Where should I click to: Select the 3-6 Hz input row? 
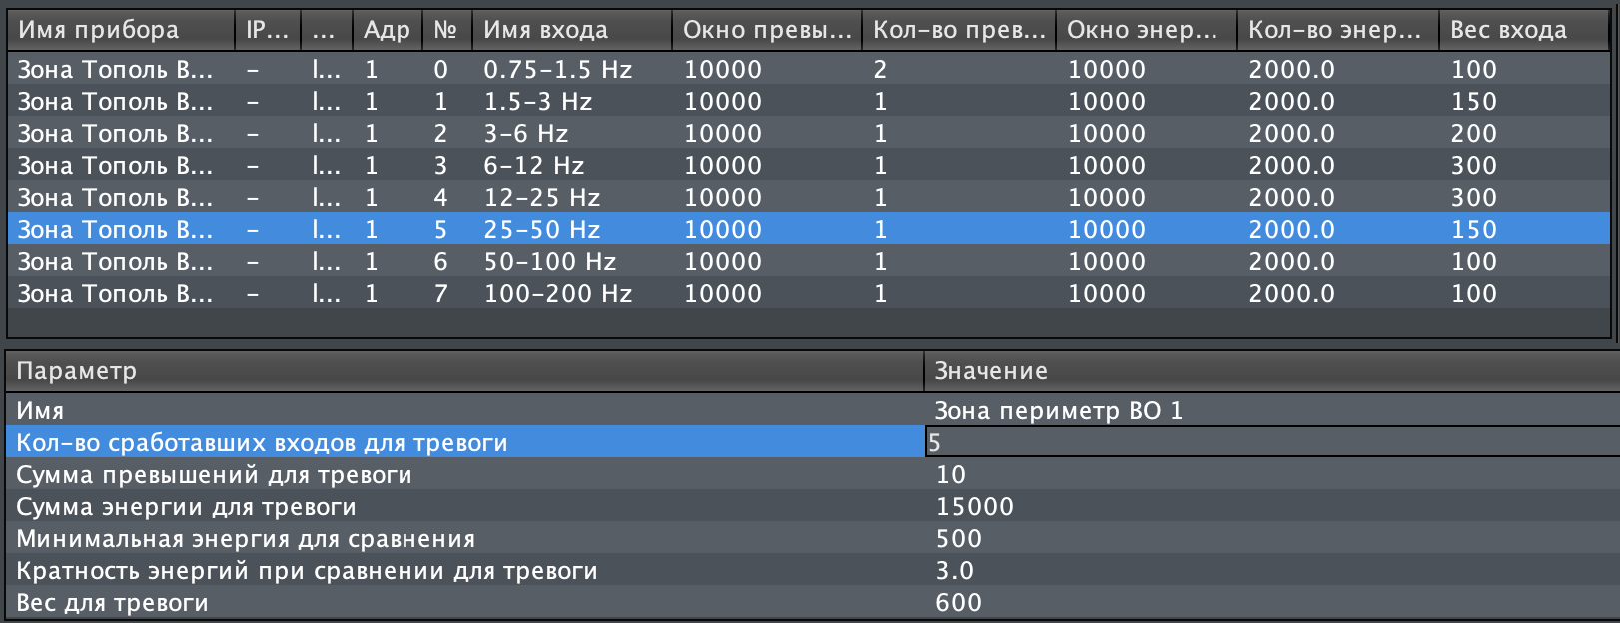pyautogui.click(x=525, y=134)
